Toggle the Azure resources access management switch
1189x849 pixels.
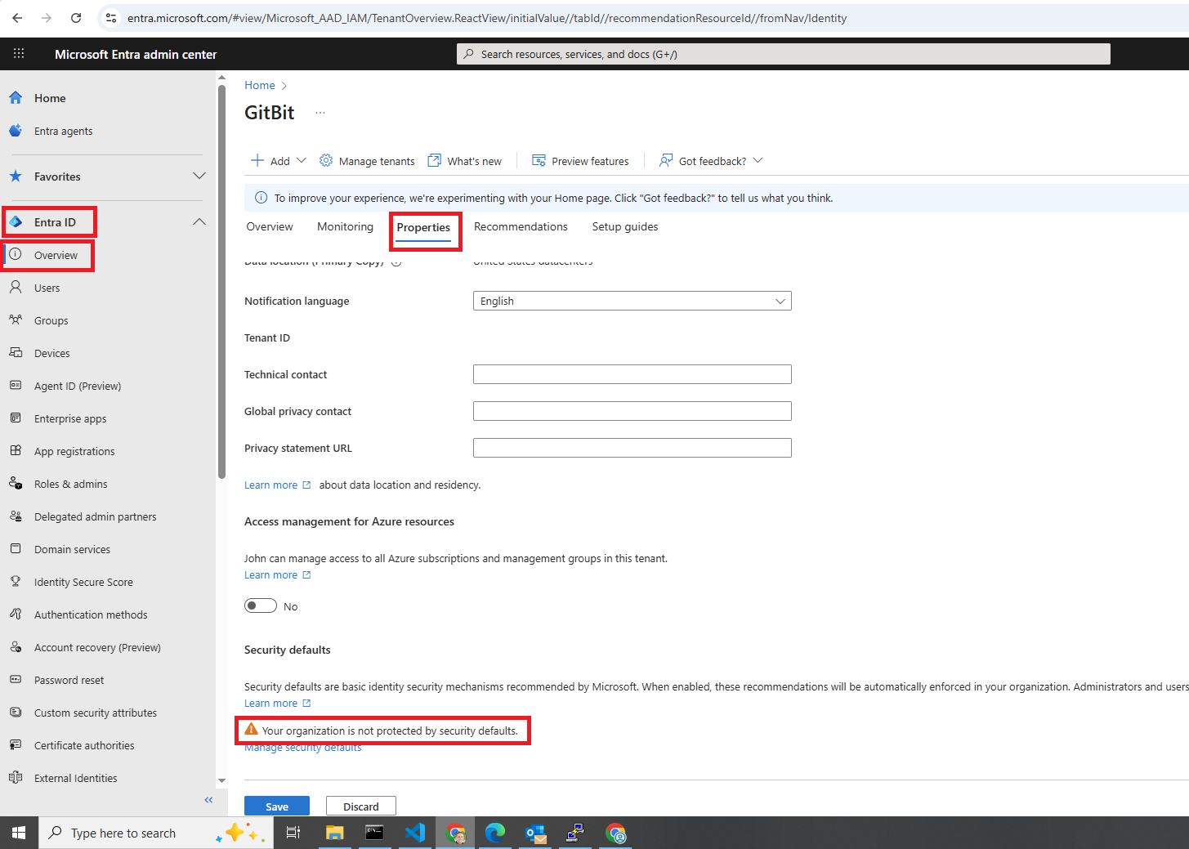click(260, 605)
